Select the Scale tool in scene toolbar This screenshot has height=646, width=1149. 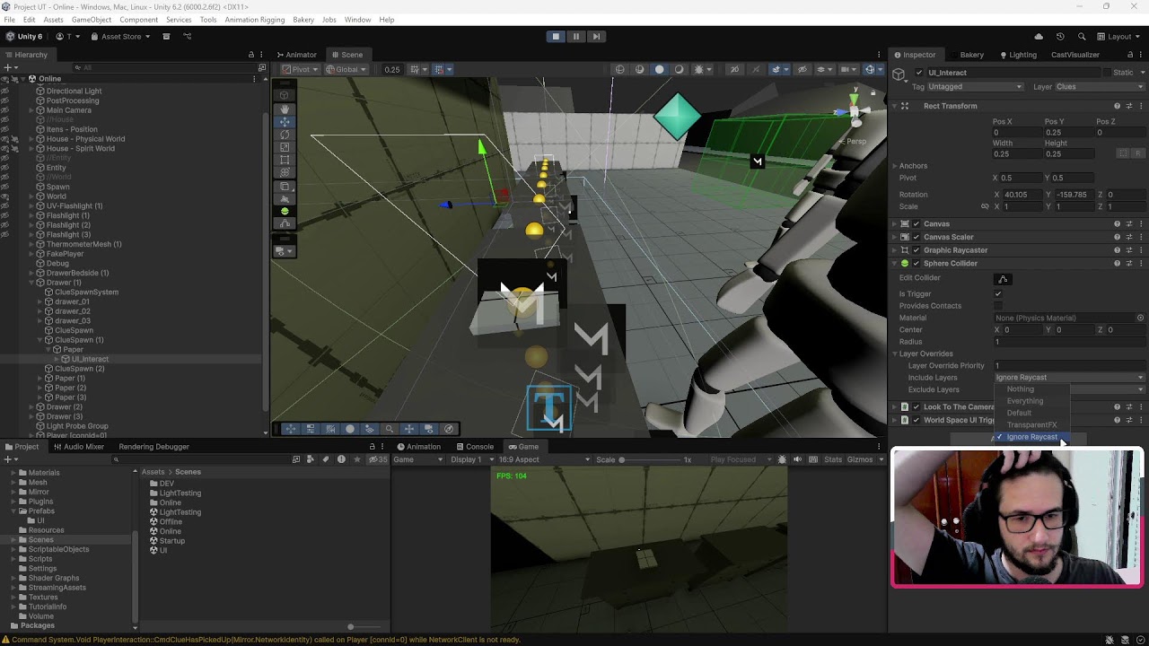click(x=285, y=147)
